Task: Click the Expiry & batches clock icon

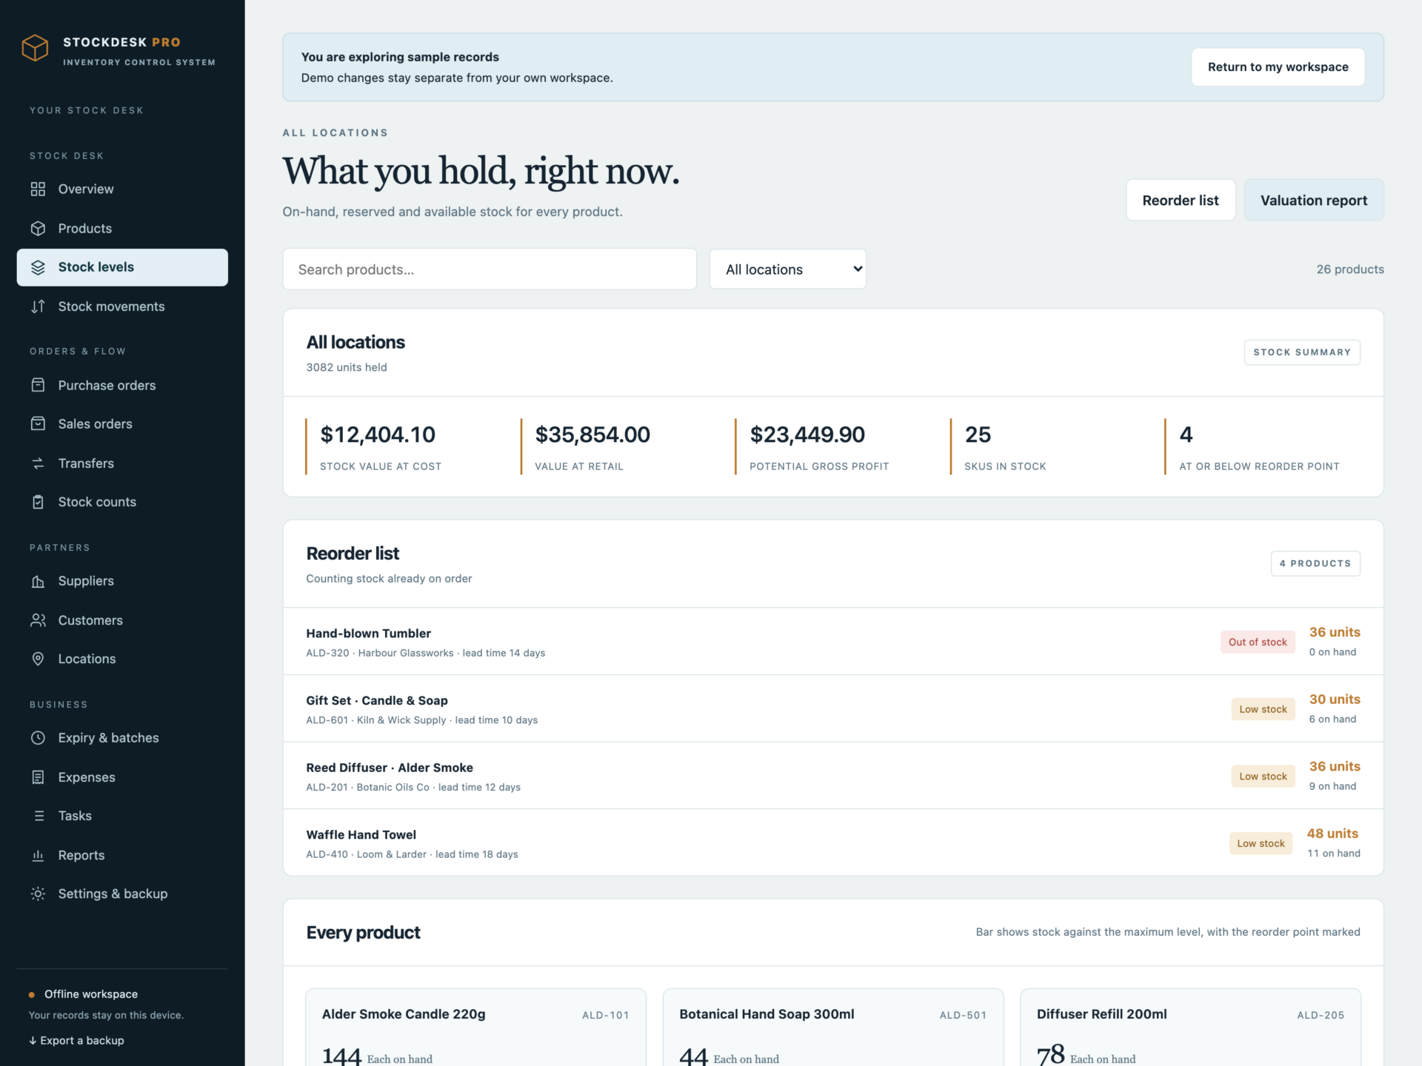Action: click(x=38, y=738)
